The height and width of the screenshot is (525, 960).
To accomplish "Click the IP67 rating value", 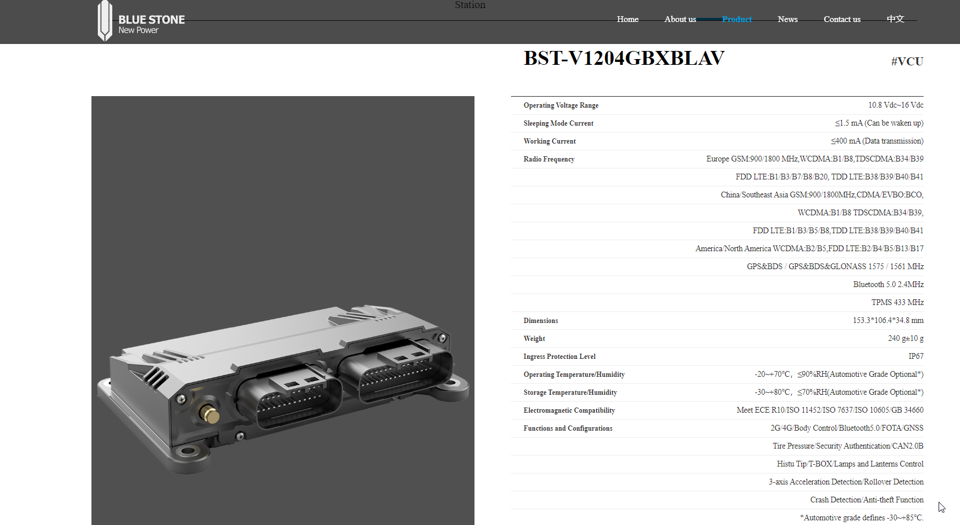I will 915,357.
